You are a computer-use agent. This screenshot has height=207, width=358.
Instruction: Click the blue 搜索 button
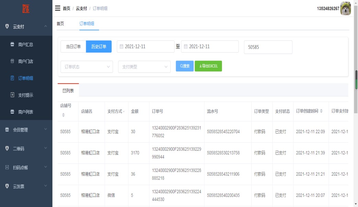[x=185, y=66]
